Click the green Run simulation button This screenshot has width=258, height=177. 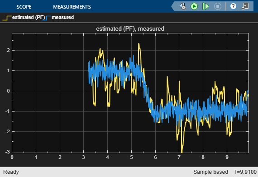[x=194, y=7]
